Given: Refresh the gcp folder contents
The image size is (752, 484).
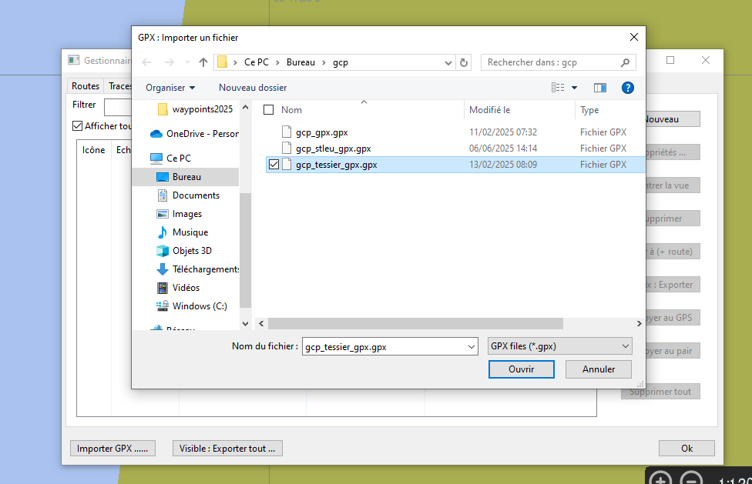Looking at the screenshot, I should pyautogui.click(x=463, y=62).
